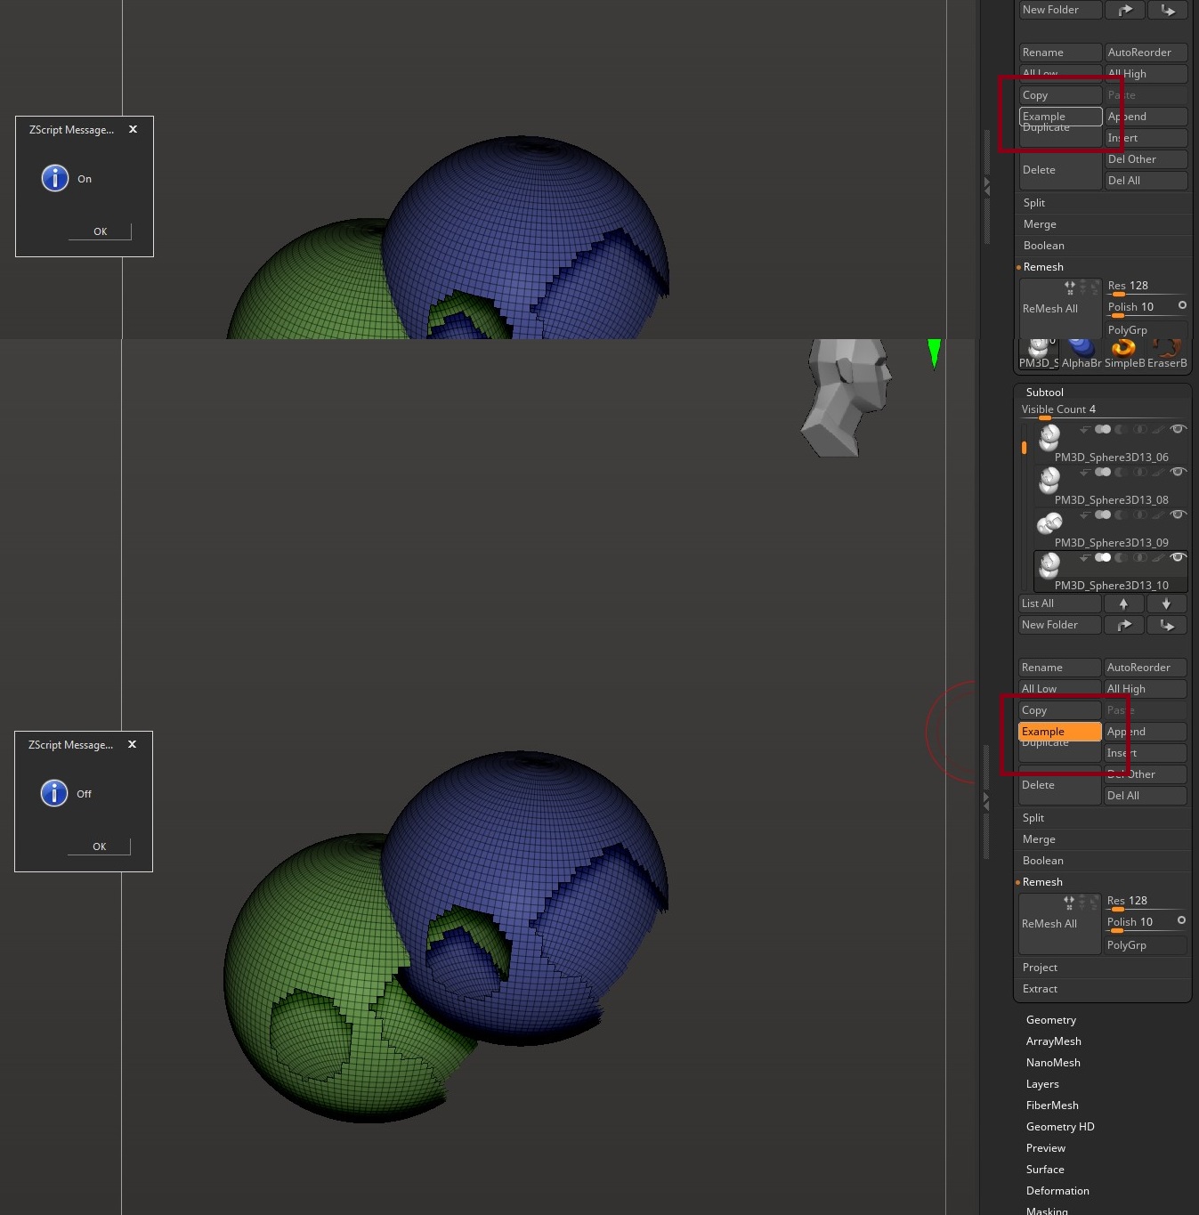Image resolution: width=1199 pixels, height=1215 pixels.
Task: Expand the Extract subpalette
Action: [1040, 989]
